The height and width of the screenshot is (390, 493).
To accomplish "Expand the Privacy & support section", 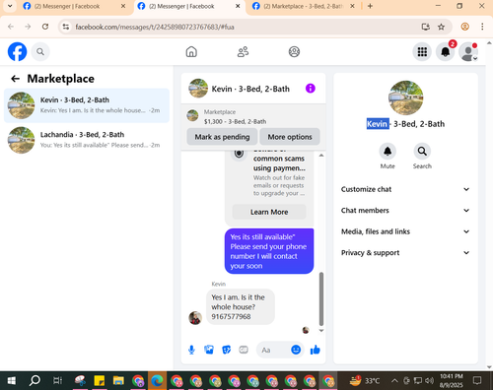I will pos(405,253).
